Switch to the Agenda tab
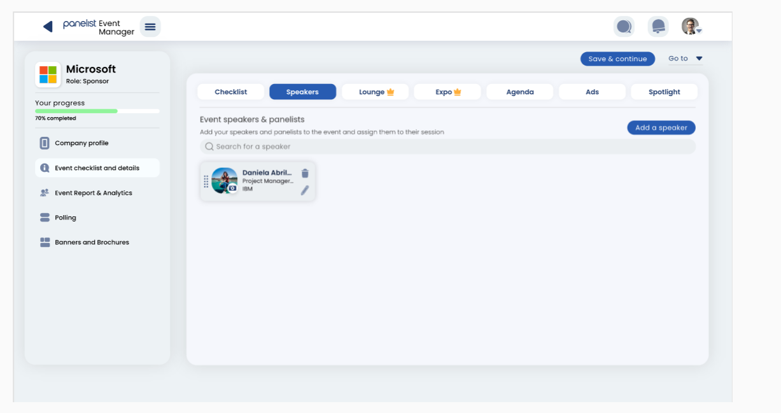781x413 pixels. pyautogui.click(x=520, y=92)
